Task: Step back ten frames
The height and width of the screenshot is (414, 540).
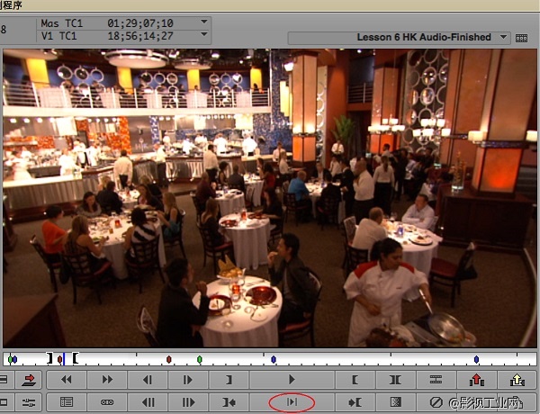Action: (x=148, y=402)
